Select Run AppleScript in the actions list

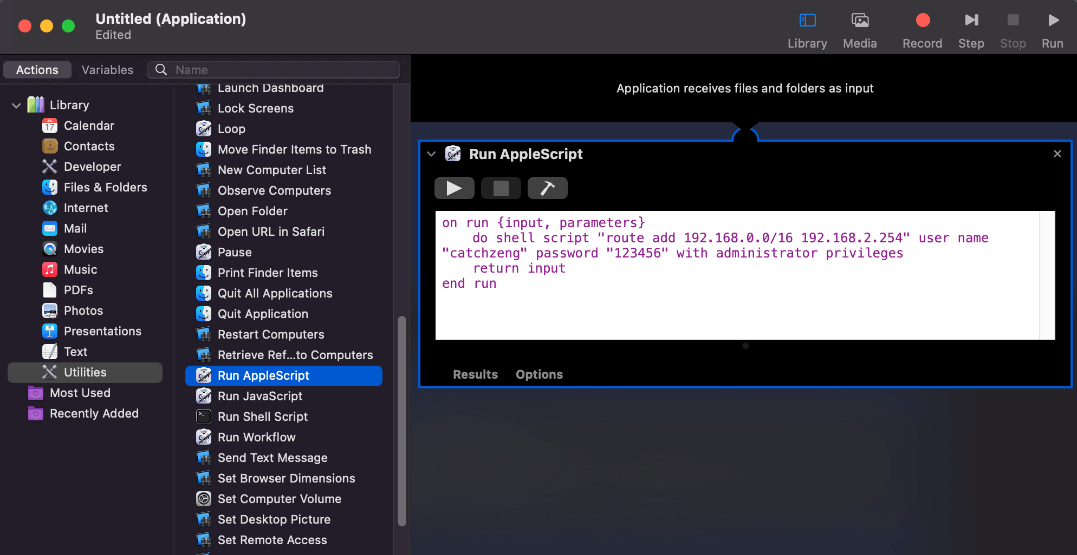click(x=283, y=375)
